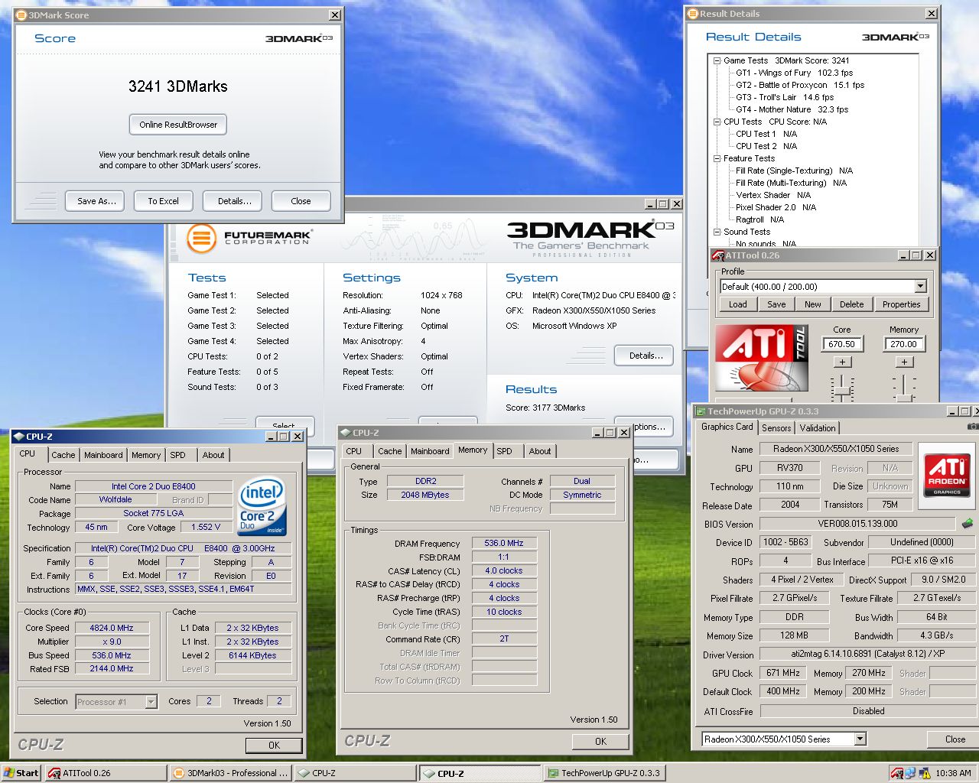Select the GT1 - Wings of Fury result row
This screenshot has width=979, height=783.
click(794, 73)
